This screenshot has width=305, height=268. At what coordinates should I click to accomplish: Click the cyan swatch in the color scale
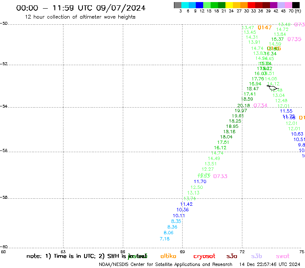185,5
